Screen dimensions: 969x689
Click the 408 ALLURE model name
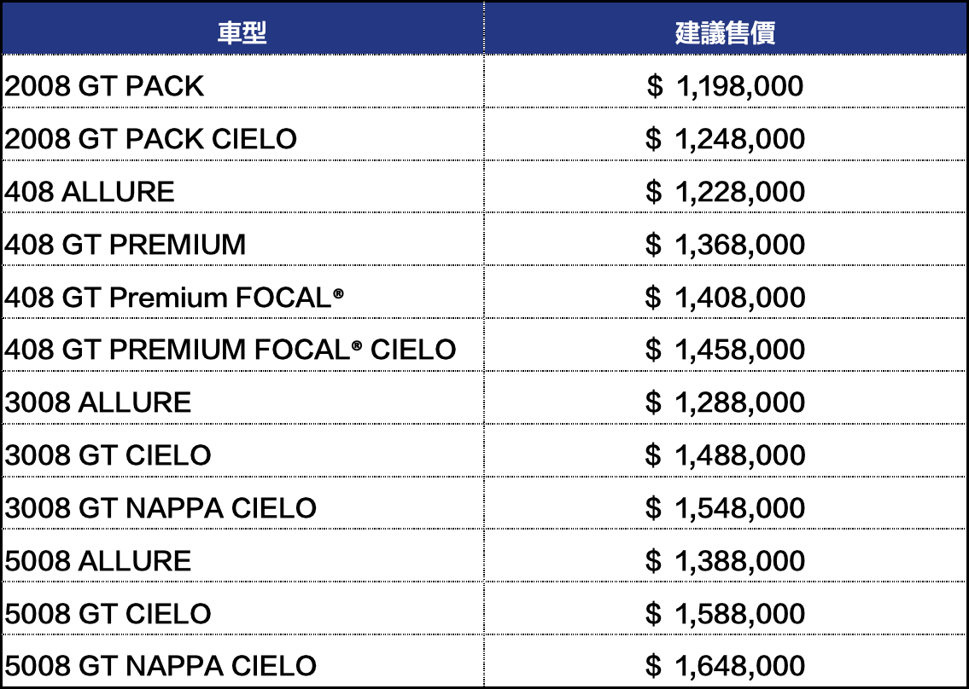pos(90,192)
